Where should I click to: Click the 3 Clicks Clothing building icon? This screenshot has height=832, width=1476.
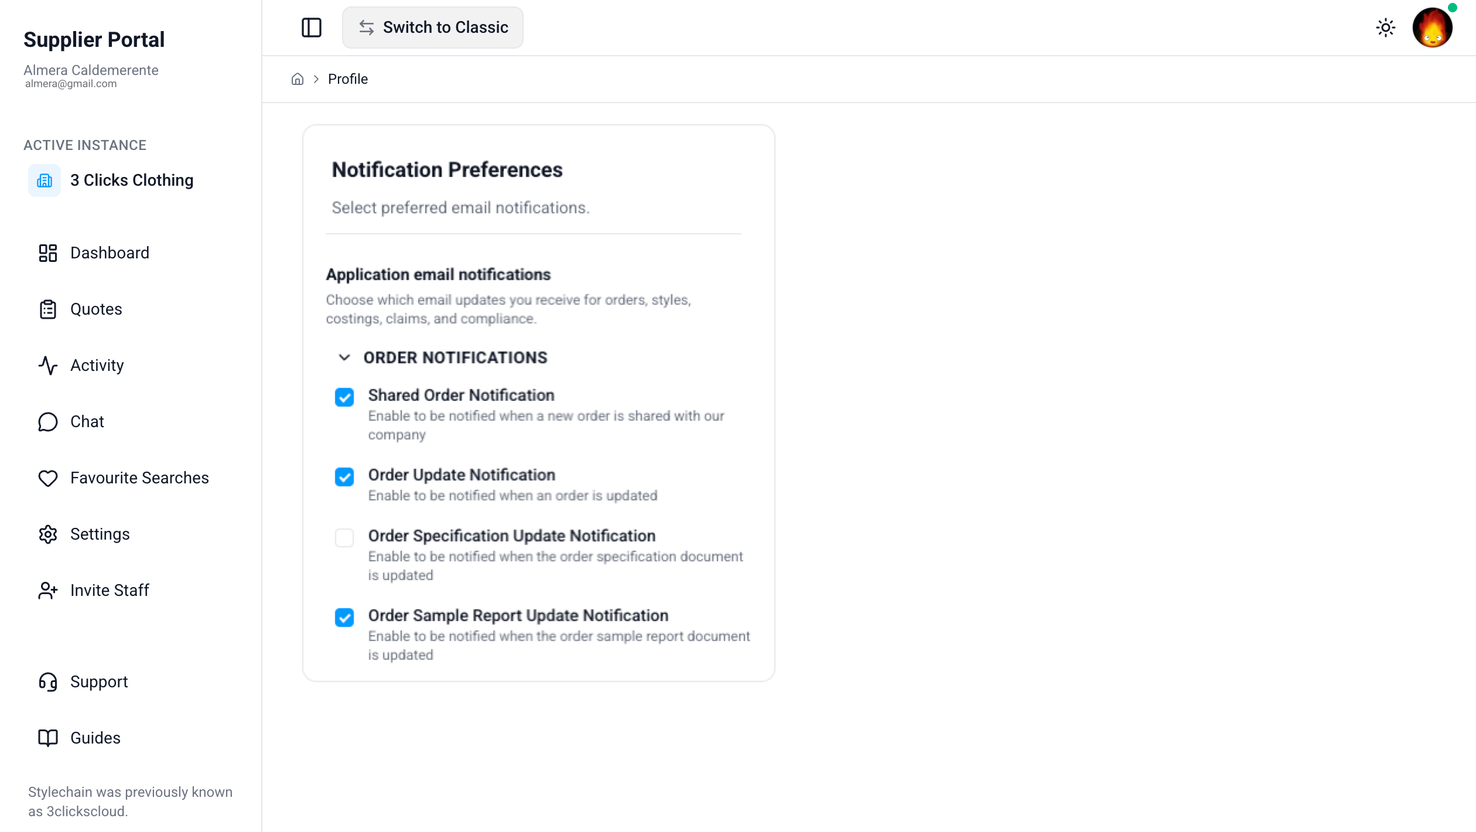(45, 180)
